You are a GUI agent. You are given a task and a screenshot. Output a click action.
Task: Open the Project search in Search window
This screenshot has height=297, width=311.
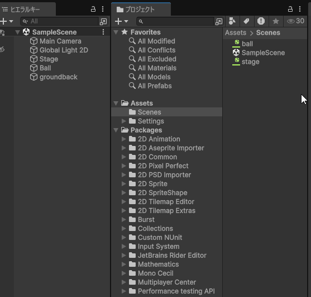(x=219, y=21)
